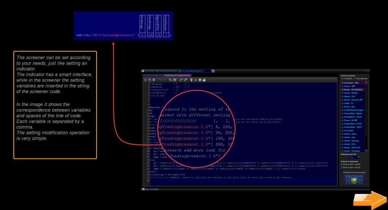The width and height of the screenshot is (388, 210).
Task: Click the redo arrow in editor toolbar
Action: pyautogui.click(x=164, y=80)
